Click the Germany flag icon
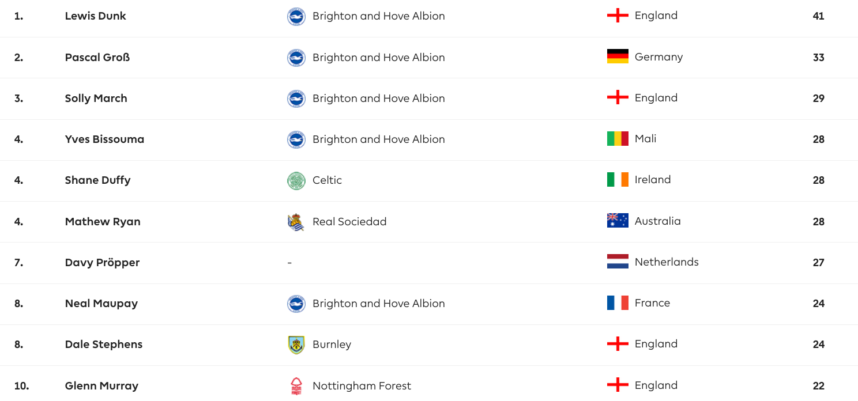The image size is (858, 401). [x=618, y=56]
